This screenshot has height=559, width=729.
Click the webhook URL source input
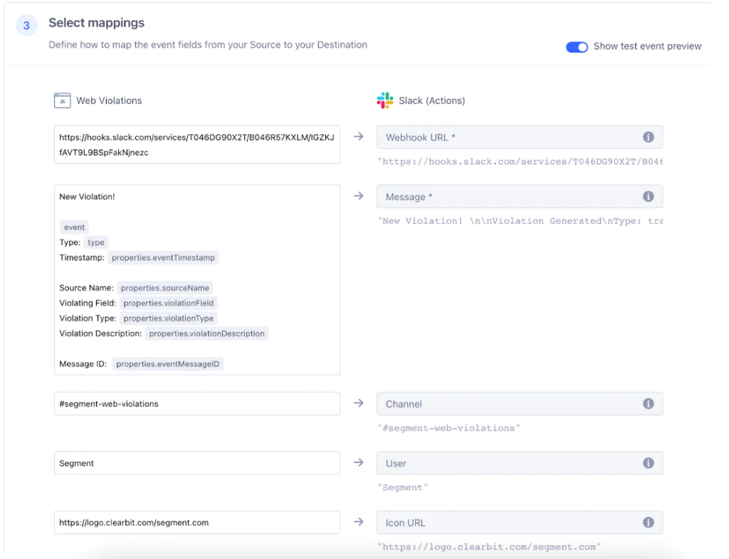tap(196, 145)
